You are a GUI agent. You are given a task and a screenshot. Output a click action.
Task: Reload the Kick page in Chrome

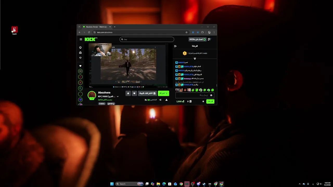coord(89,32)
